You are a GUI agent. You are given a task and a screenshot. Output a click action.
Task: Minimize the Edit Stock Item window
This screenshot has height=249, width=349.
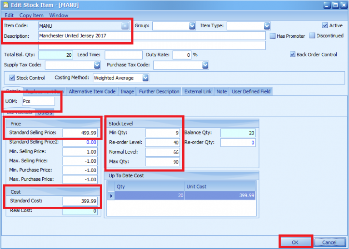(x=327, y=5)
